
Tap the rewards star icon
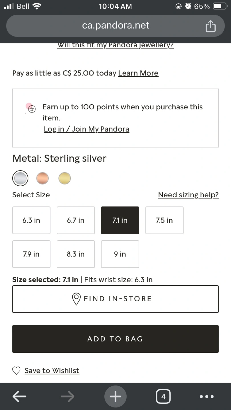click(32, 108)
